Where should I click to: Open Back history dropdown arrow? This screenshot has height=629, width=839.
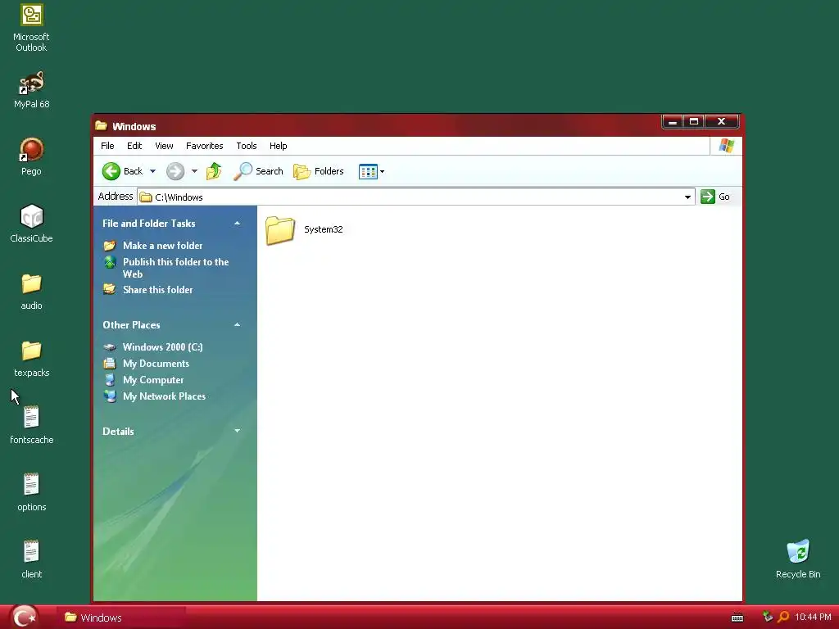(x=152, y=171)
